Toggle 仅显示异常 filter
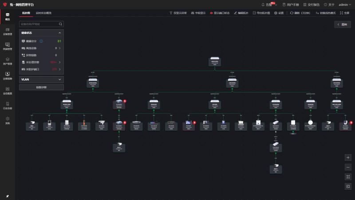 (178, 13)
